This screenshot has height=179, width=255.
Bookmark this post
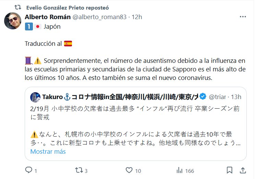pos(229,170)
